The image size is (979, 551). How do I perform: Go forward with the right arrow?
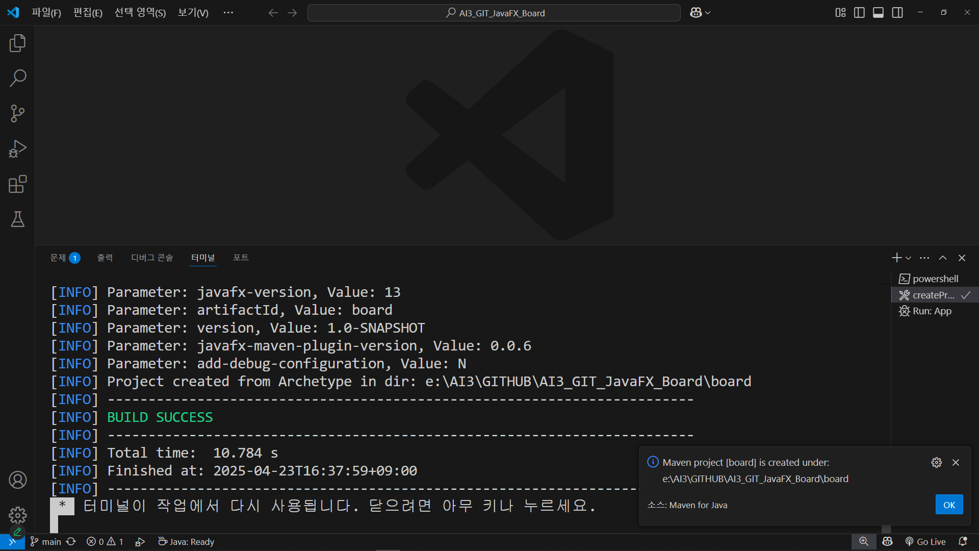click(x=292, y=13)
